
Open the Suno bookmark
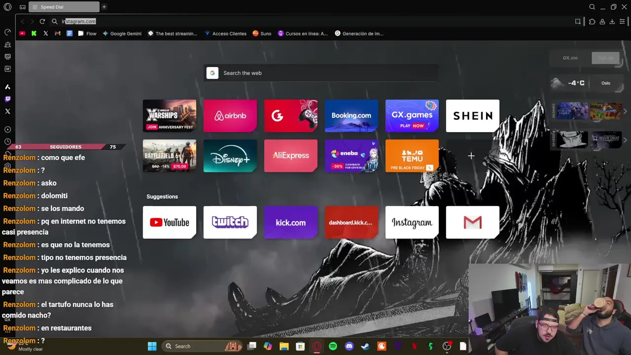262,34
